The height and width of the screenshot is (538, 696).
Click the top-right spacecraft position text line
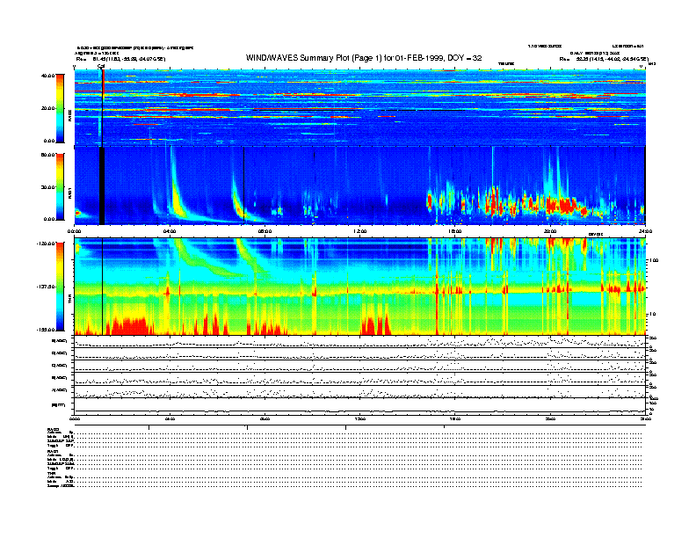pos(604,59)
